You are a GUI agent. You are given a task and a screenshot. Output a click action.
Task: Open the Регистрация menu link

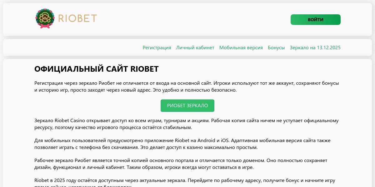(x=157, y=48)
